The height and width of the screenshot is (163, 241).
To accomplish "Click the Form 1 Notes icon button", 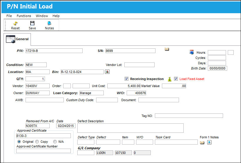I will (209, 142).
